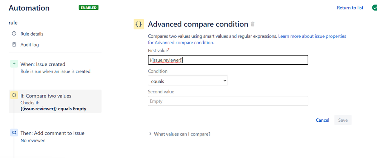The height and width of the screenshot is (158, 377).
Task: Click the green checkmark icon at top right
Action: point(374,8)
